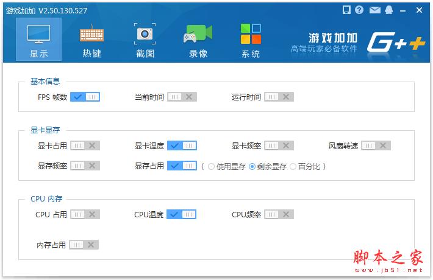Enable the 风扇转速 toggle
The width and height of the screenshot is (433, 280).
376,145
